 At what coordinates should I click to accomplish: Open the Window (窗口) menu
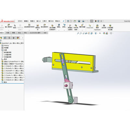click(x=51, y=21)
